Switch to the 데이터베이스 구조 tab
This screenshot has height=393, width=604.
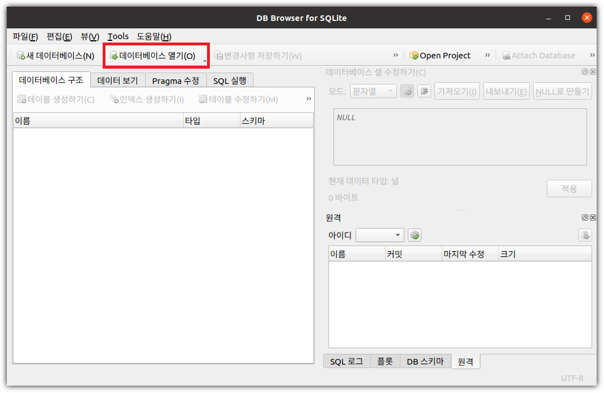click(x=51, y=80)
